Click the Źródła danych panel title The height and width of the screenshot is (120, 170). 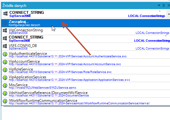click(14, 6)
